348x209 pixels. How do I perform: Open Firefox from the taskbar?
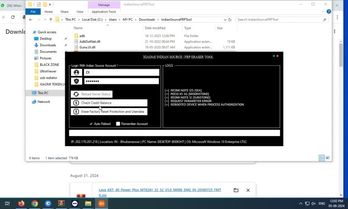[21, 204]
